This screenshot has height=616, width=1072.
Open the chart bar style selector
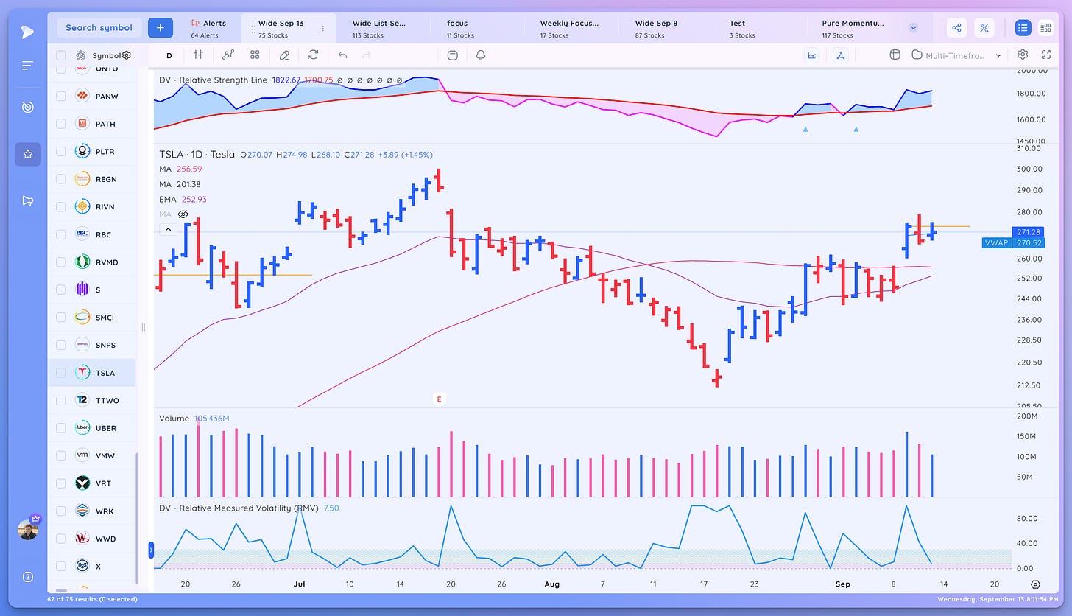click(198, 55)
